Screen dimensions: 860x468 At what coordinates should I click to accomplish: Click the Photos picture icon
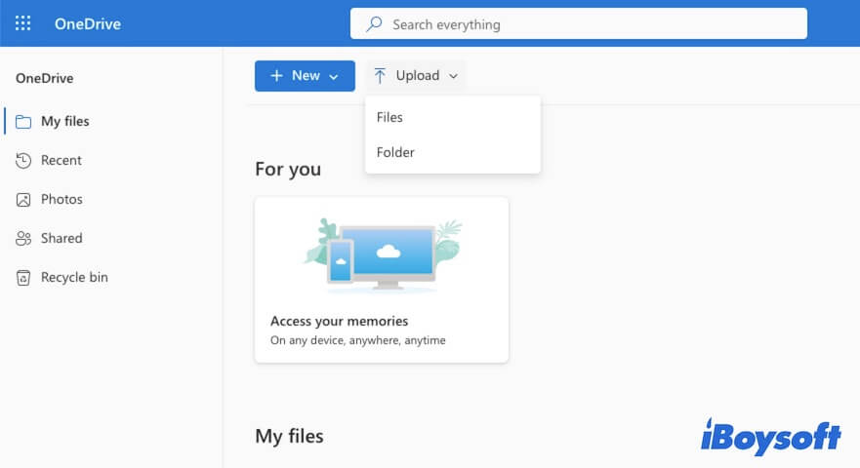coord(23,200)
